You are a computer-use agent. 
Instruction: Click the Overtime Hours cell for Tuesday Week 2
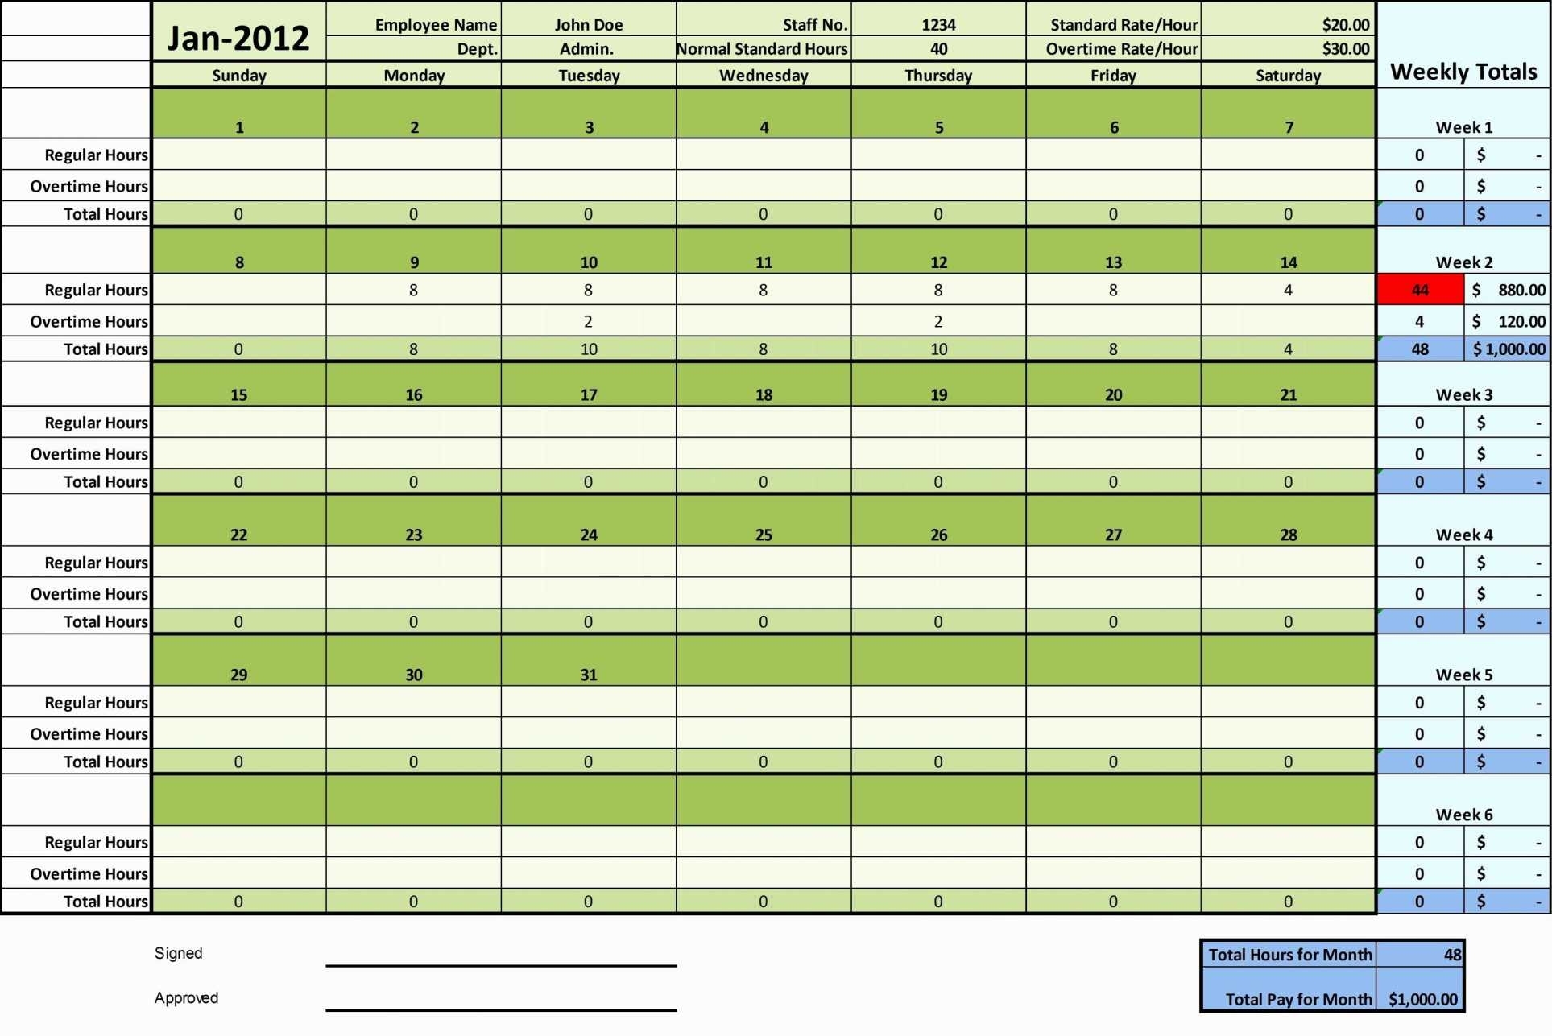590,320
